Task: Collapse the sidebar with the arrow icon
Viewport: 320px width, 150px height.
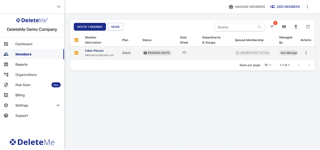Action: click(x=59, y=7)
